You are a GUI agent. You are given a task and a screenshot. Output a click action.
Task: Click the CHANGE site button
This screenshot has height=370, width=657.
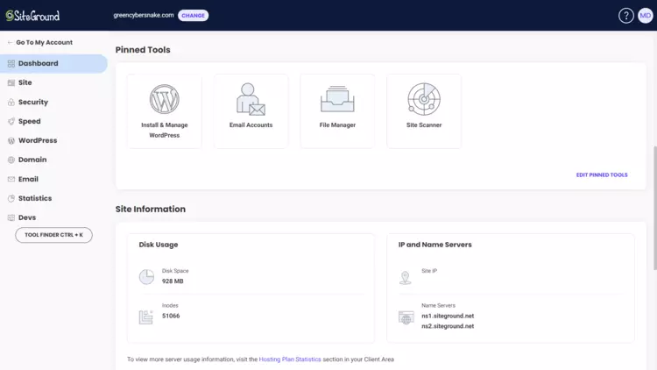(x=194, y=16)
